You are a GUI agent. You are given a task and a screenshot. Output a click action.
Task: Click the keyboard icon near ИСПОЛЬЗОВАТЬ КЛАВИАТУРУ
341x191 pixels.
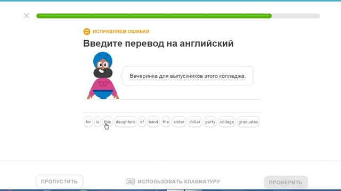tap(131, 181)
